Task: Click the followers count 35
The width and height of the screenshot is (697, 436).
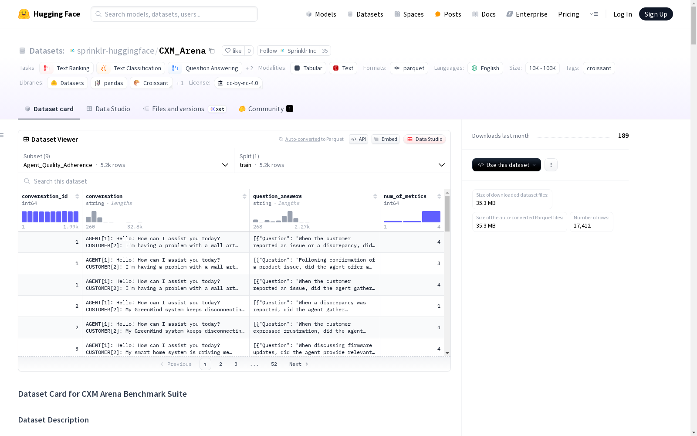Action: [325, 51]
